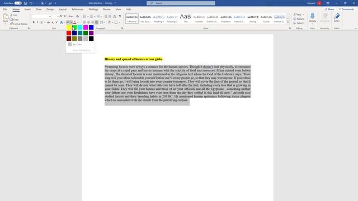Expand the bullets list dropdown
The image size is (358, 201).
(88, 16)
